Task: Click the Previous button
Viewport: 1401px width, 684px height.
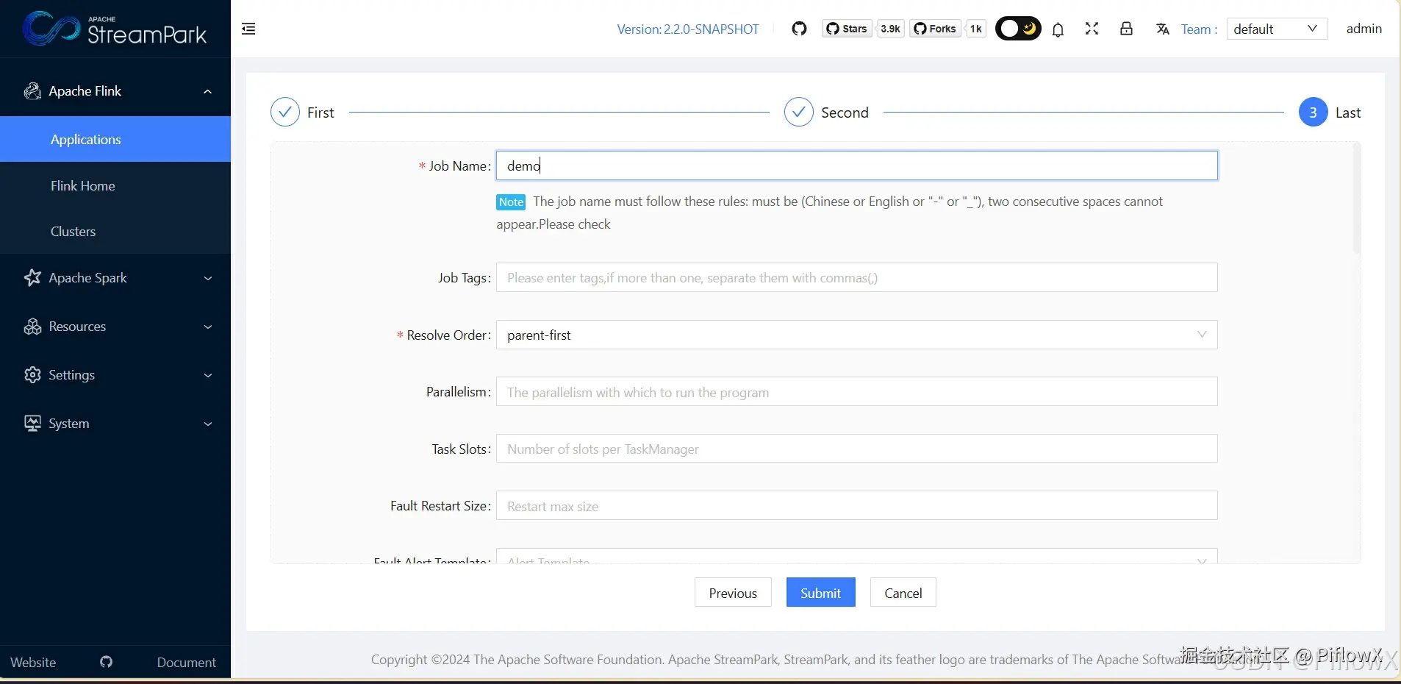Action: (733, 592)
